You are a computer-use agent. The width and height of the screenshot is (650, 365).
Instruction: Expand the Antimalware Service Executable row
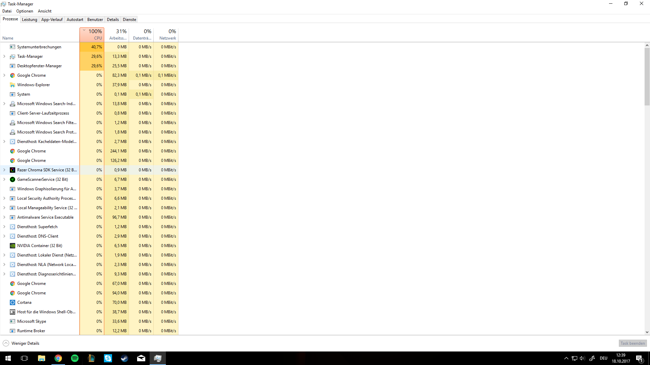(x=4, y=217)
